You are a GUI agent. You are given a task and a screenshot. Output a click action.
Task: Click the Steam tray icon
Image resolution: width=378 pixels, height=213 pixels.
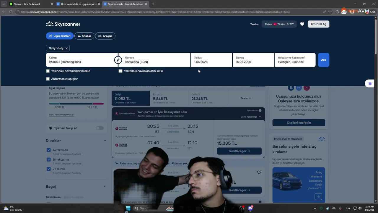[x=328, y=208]
